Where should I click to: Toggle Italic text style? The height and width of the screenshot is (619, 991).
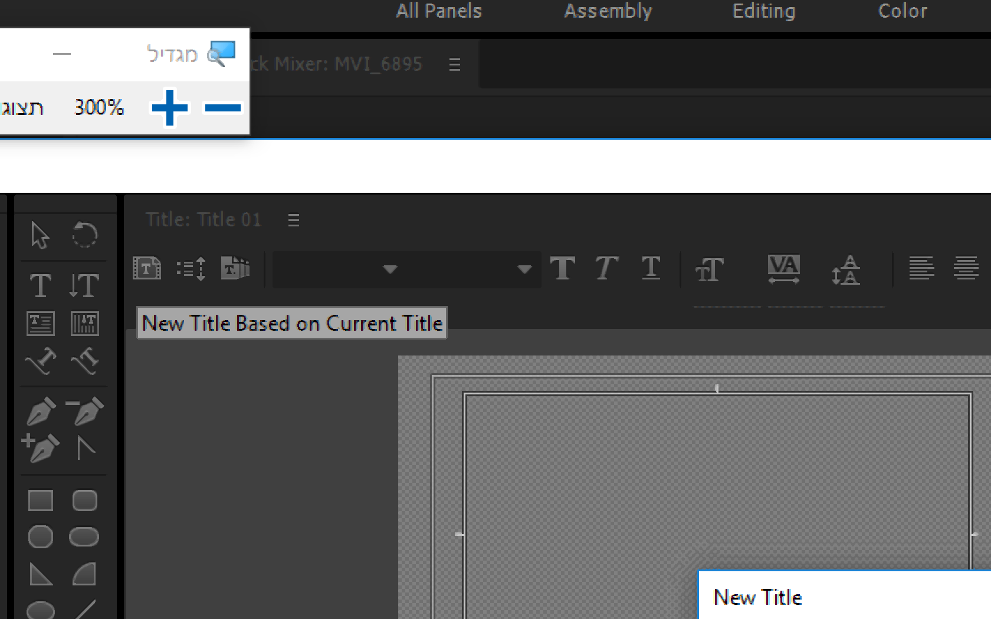tap(606, 268)
